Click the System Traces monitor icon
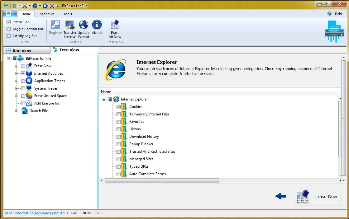Image resolution: width=349 pixels, height=219 pixels. coord(29,88)
